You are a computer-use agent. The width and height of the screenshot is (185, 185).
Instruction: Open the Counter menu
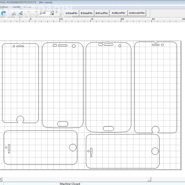(x=16, y=7)
